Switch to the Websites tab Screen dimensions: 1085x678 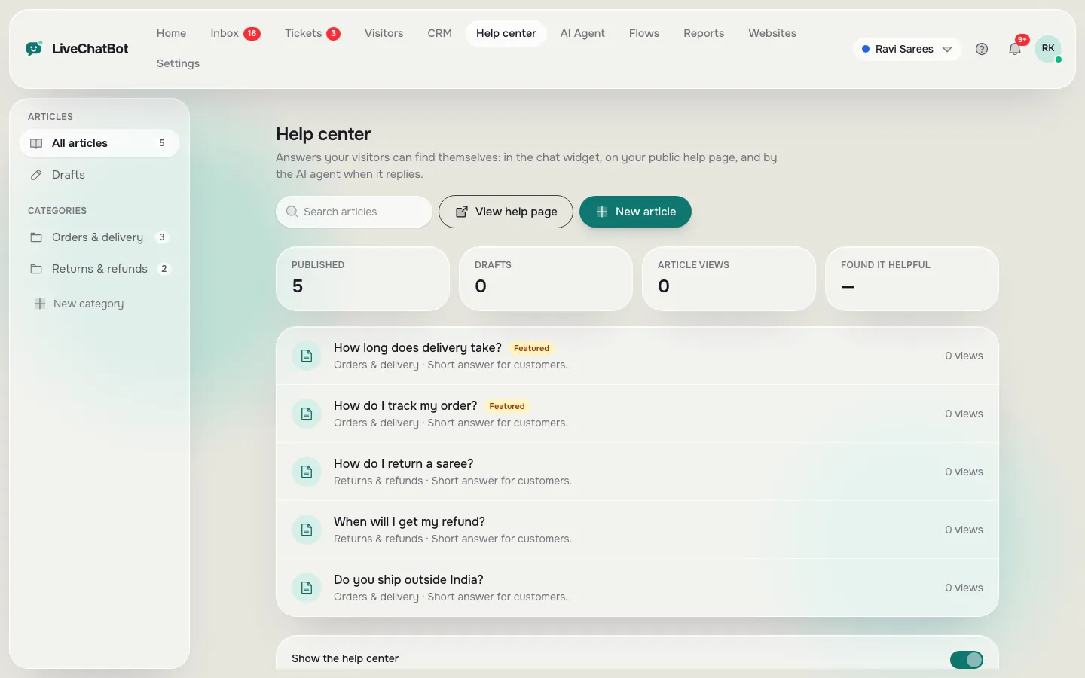pyautogui.click(x=772, y=33)
